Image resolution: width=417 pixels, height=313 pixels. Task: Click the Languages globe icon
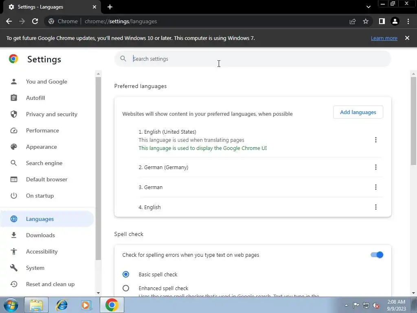click(14, 219)
